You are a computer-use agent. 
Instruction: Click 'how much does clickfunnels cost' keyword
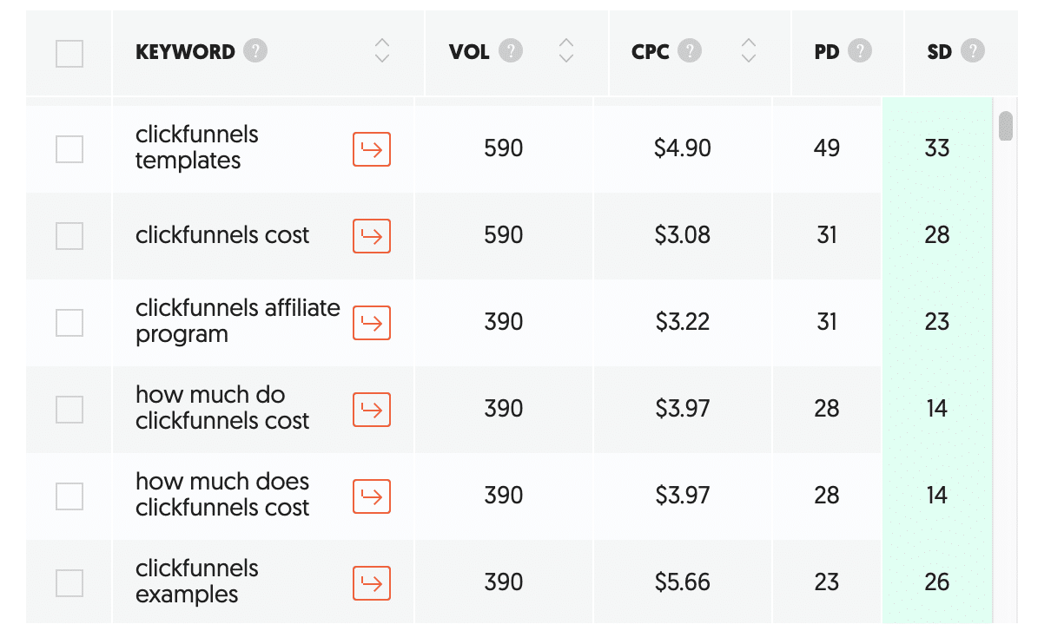click(222, 495)
